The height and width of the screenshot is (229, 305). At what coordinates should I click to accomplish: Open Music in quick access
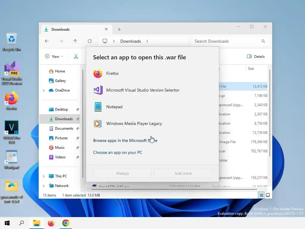coord(60,148)
